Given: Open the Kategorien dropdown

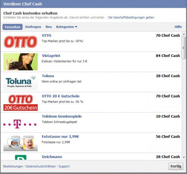Looking at the screenshot, I should click(67, 27).
